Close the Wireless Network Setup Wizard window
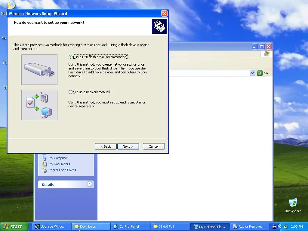308x231 pixels. [164, 13]
